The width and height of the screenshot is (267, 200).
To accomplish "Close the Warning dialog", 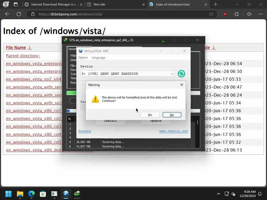I will point(182,85).
